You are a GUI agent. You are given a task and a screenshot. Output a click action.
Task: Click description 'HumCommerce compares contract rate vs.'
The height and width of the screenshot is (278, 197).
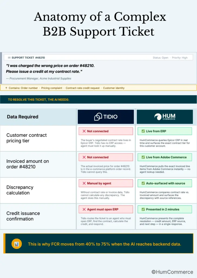[164, 195]
